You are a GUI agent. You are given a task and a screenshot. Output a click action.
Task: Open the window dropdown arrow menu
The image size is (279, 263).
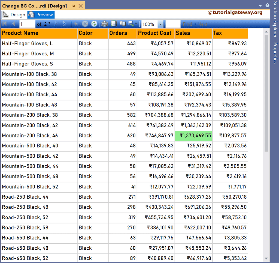[260, 5]
